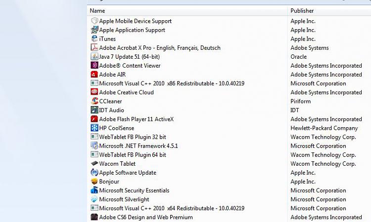Screen dimensions: 371x222
Task: Select the 'iTunes' program name
Action: coord(107,39)
